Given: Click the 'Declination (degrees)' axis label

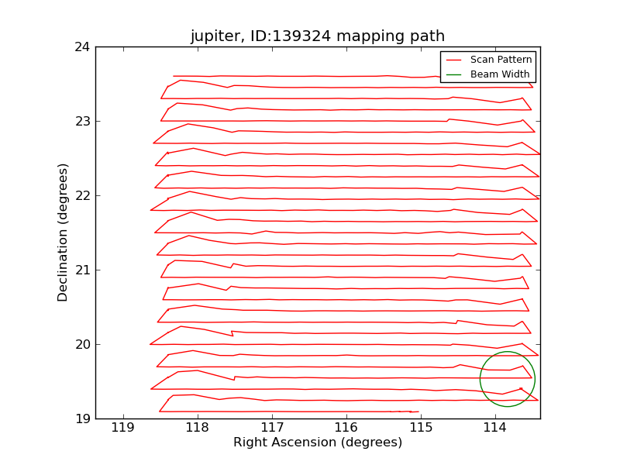Looking at the screenshot, I should coord(64,232).
